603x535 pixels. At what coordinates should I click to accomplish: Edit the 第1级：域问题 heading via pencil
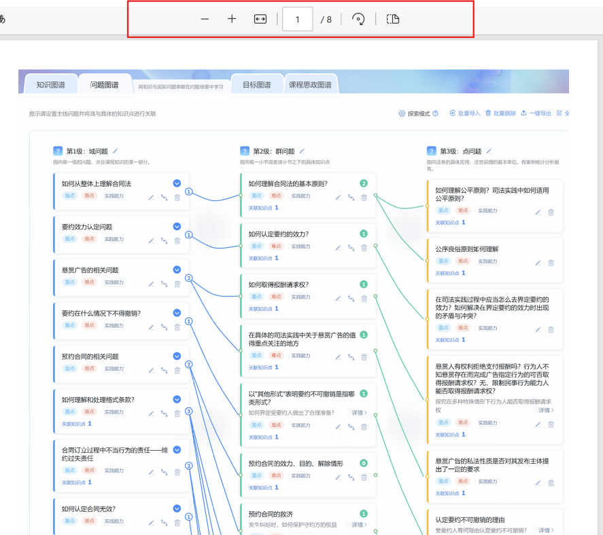(x=116, y=151)
